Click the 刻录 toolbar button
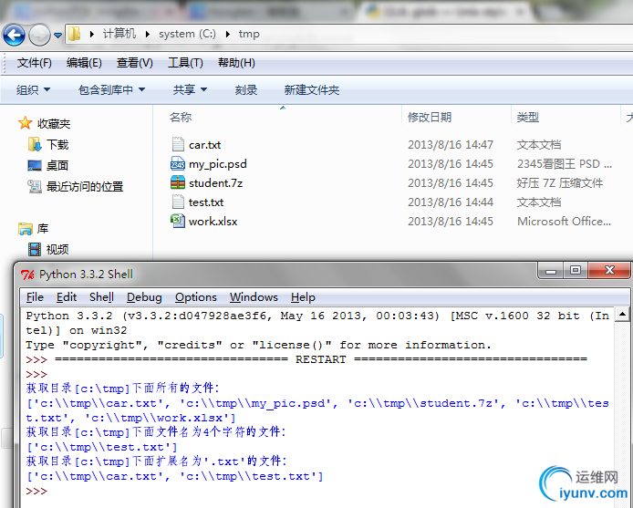633x508 pixels. pyautogui.click(x=246, y=89)
